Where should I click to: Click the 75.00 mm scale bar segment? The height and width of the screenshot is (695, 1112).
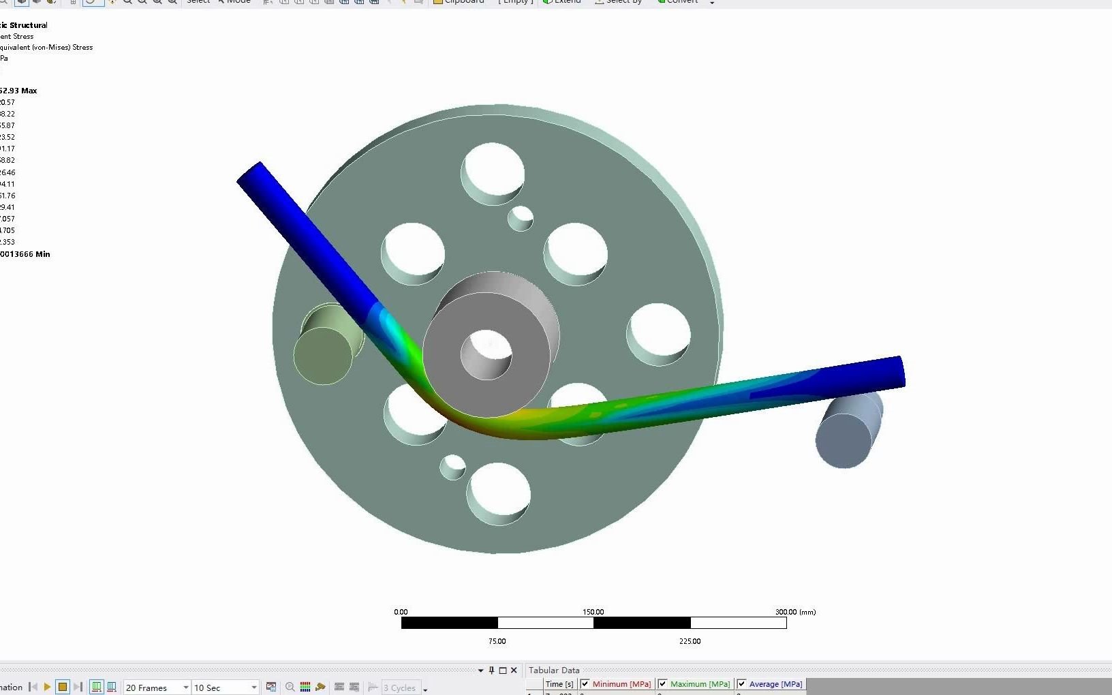point(450,623)
